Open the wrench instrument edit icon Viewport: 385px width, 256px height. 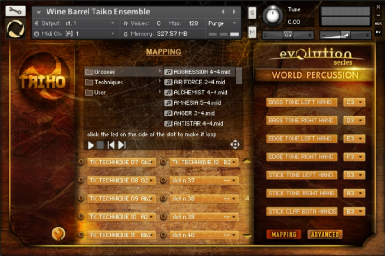click(x=15, y=11)
